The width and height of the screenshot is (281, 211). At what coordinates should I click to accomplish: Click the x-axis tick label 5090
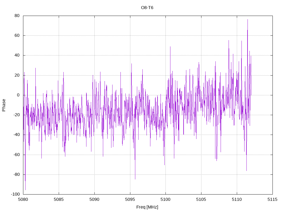point(94,199)
